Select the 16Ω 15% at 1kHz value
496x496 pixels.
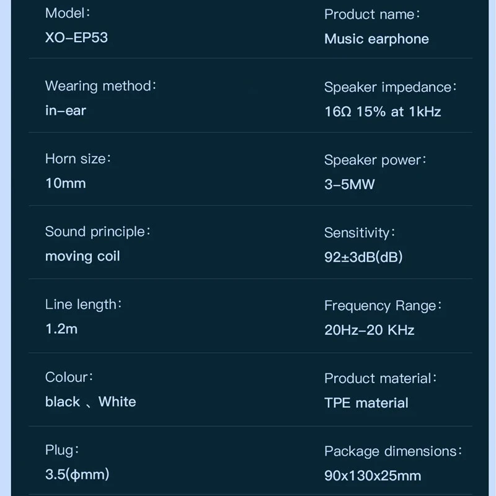383,112
